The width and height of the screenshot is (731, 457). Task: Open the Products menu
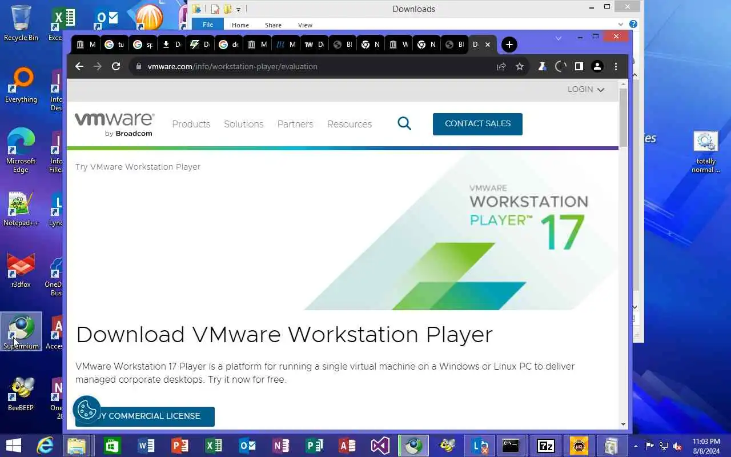191,124
